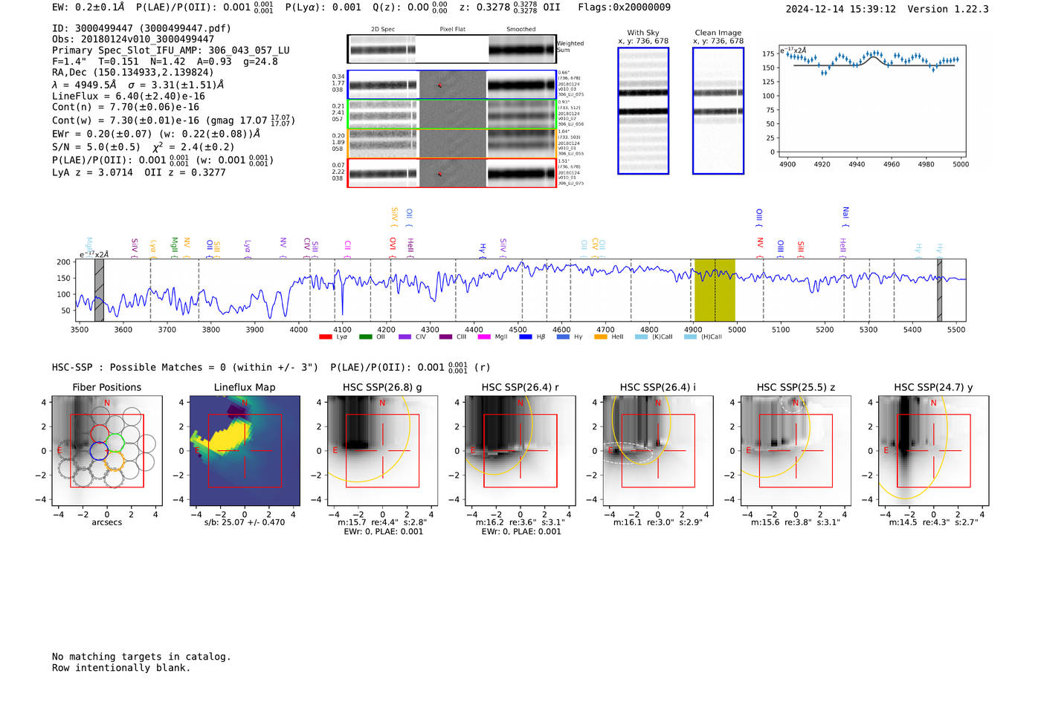The width and height of the screenshot is (1041, 708).
Task: Click the Hβ blue legend swatch
Action: pyautogui.click(x=525, y=337)
